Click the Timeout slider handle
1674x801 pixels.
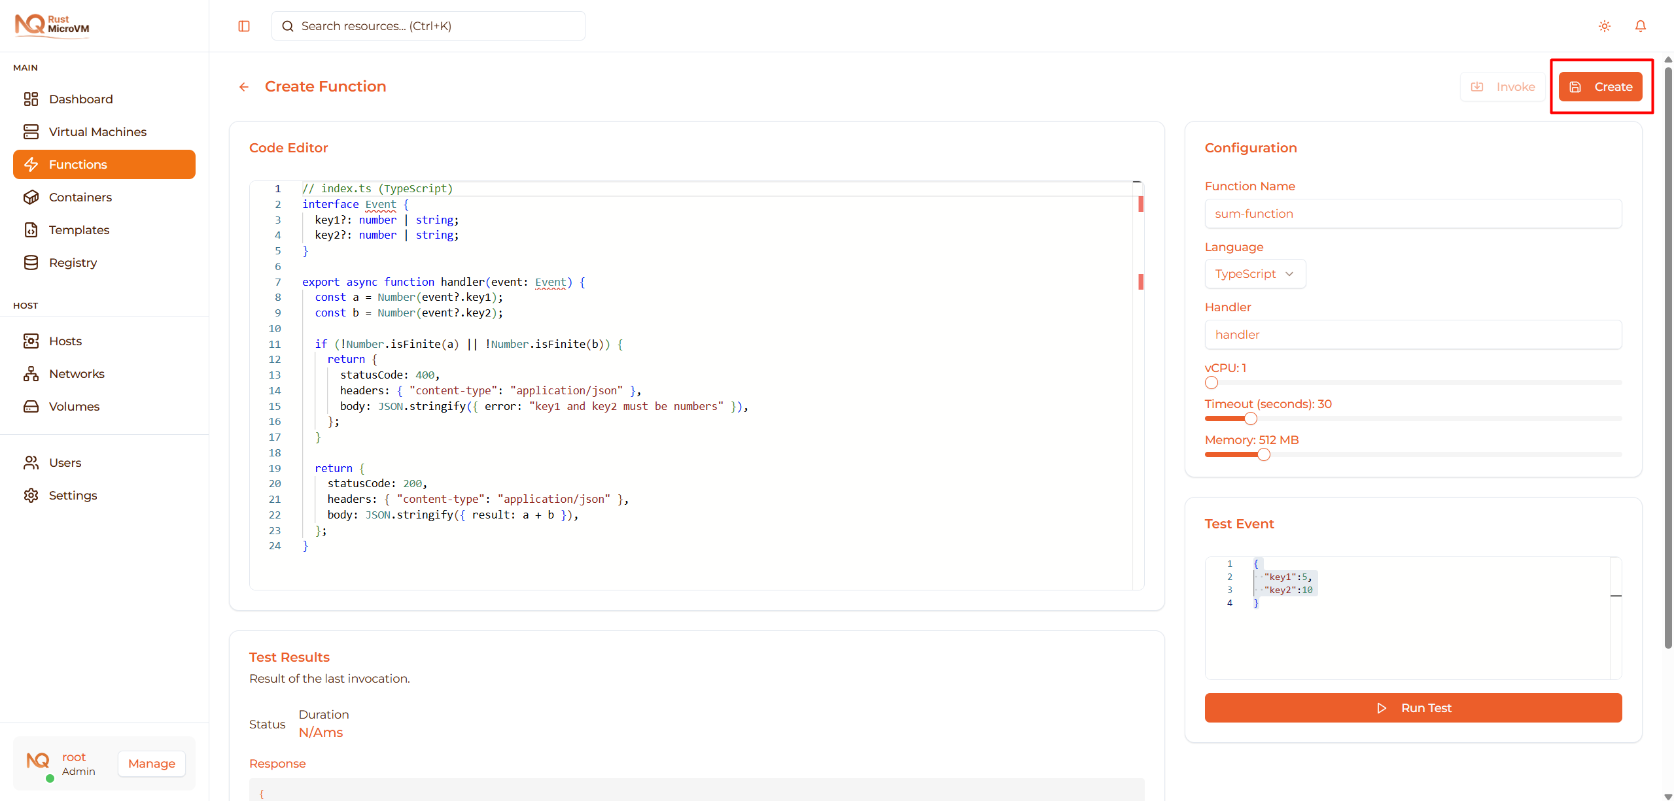pos(1250,418)
